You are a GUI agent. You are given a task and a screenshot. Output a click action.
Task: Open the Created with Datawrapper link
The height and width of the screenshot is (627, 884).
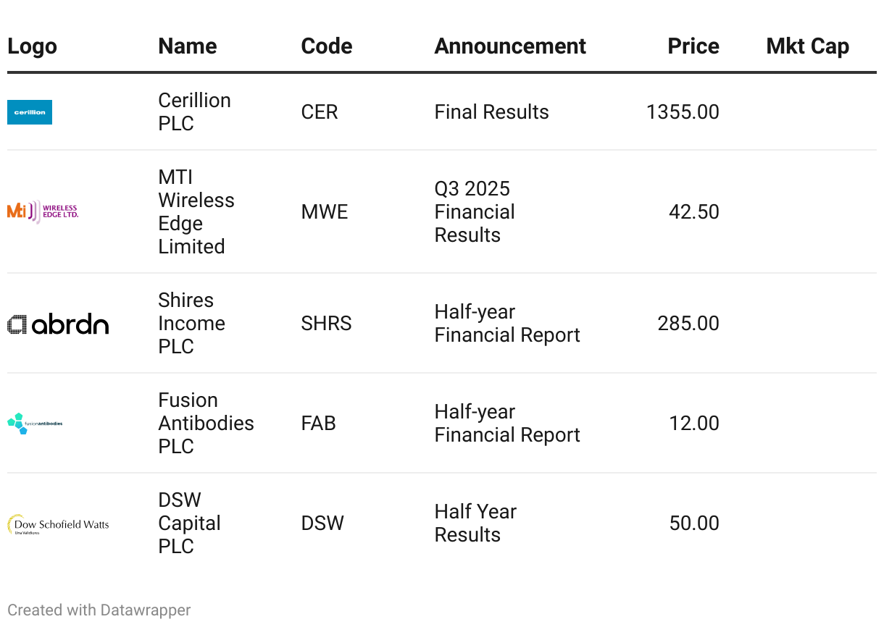pos(99,610)
